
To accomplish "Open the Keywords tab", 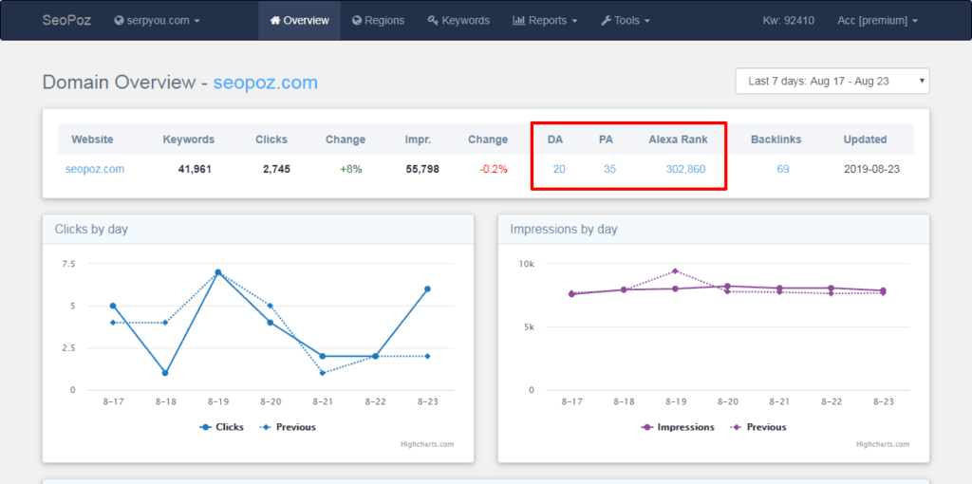I will (x=458, y=21).
